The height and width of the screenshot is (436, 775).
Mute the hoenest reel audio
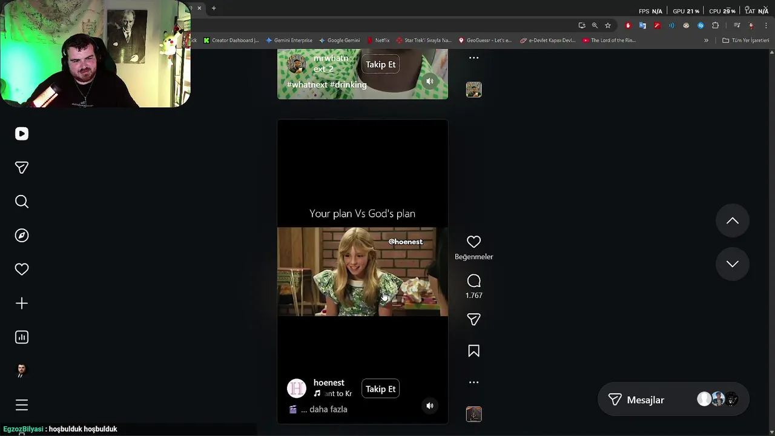[430, 406]
